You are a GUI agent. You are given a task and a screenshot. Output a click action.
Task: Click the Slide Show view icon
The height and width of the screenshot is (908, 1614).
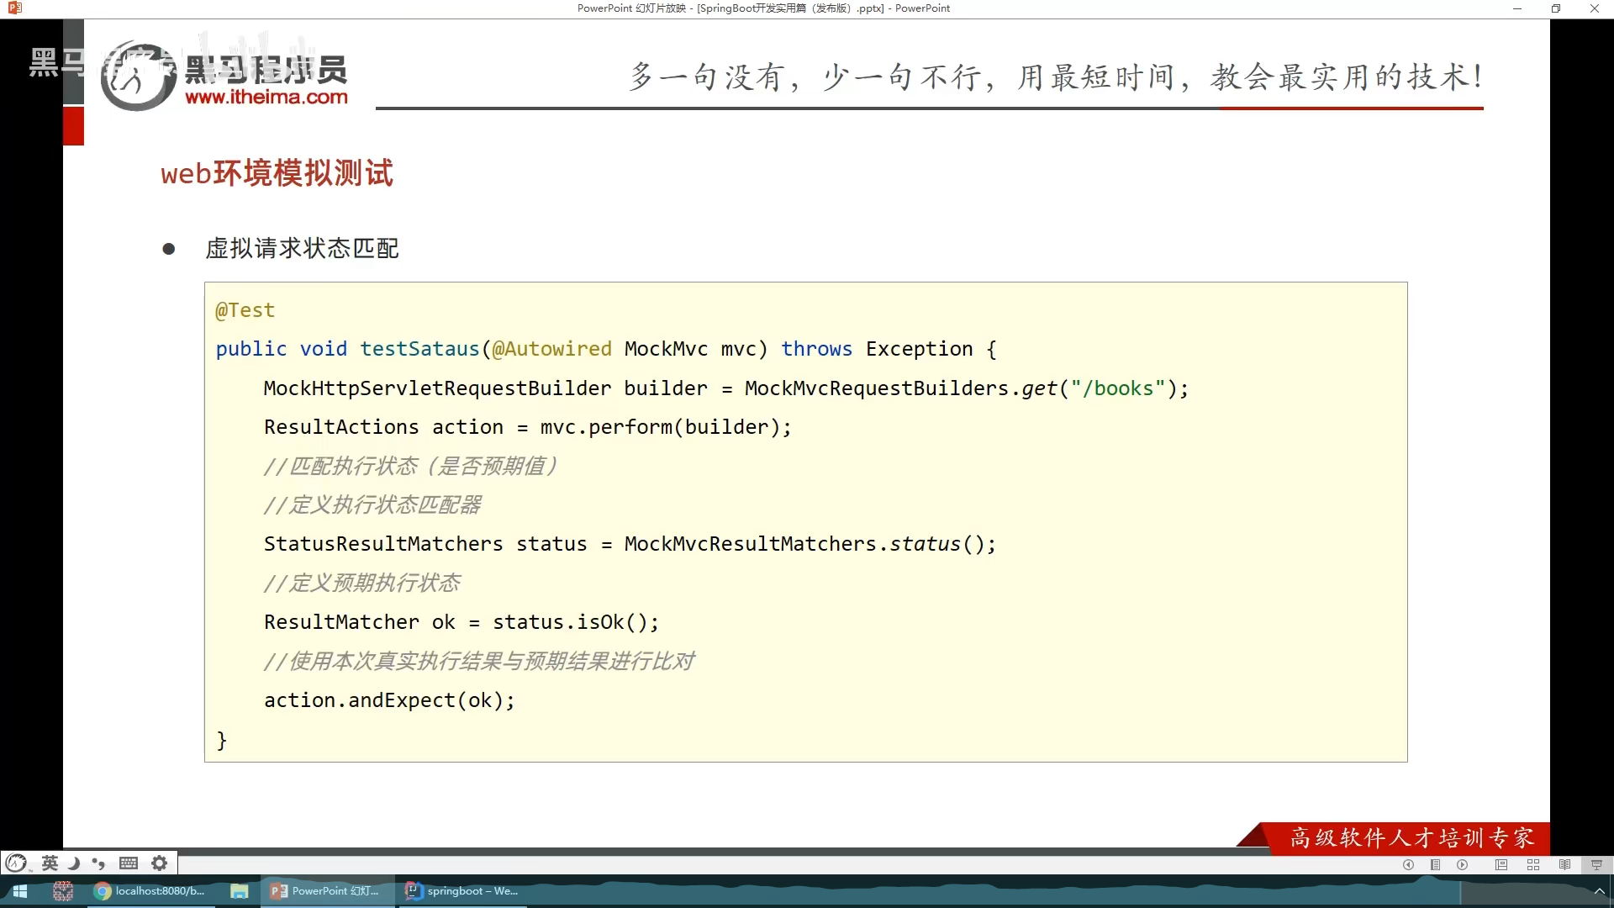[1596, 865]
